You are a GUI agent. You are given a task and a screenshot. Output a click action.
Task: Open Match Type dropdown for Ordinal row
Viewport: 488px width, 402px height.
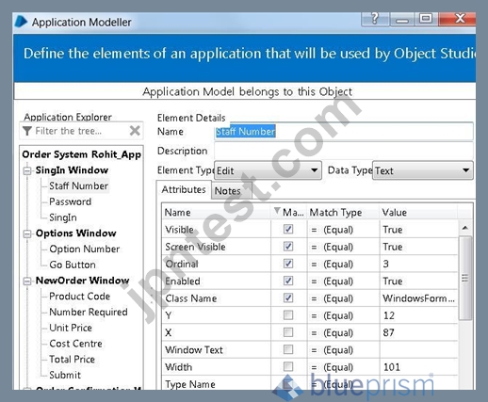pyautogui.click(x=343, y=264)
